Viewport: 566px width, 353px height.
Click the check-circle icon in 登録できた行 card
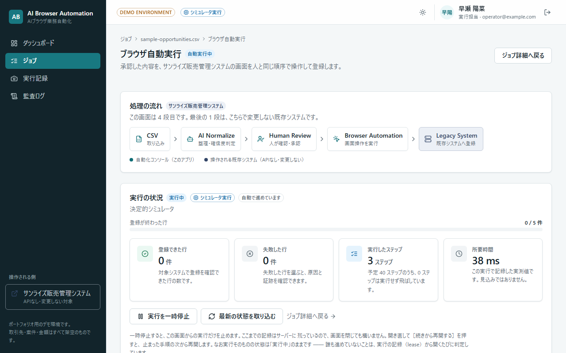point(145,254)
